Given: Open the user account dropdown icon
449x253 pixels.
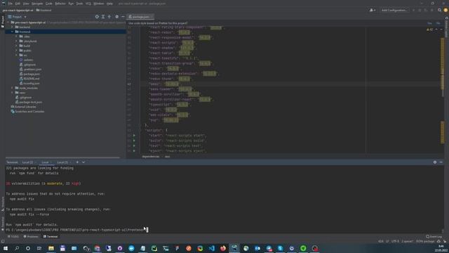Looking at the screenshot, I should 373,10.
